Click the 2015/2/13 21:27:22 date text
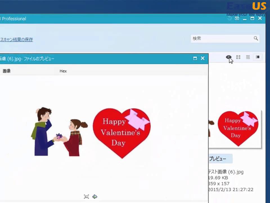The image size is (270, 203). (x=231, y=189)
